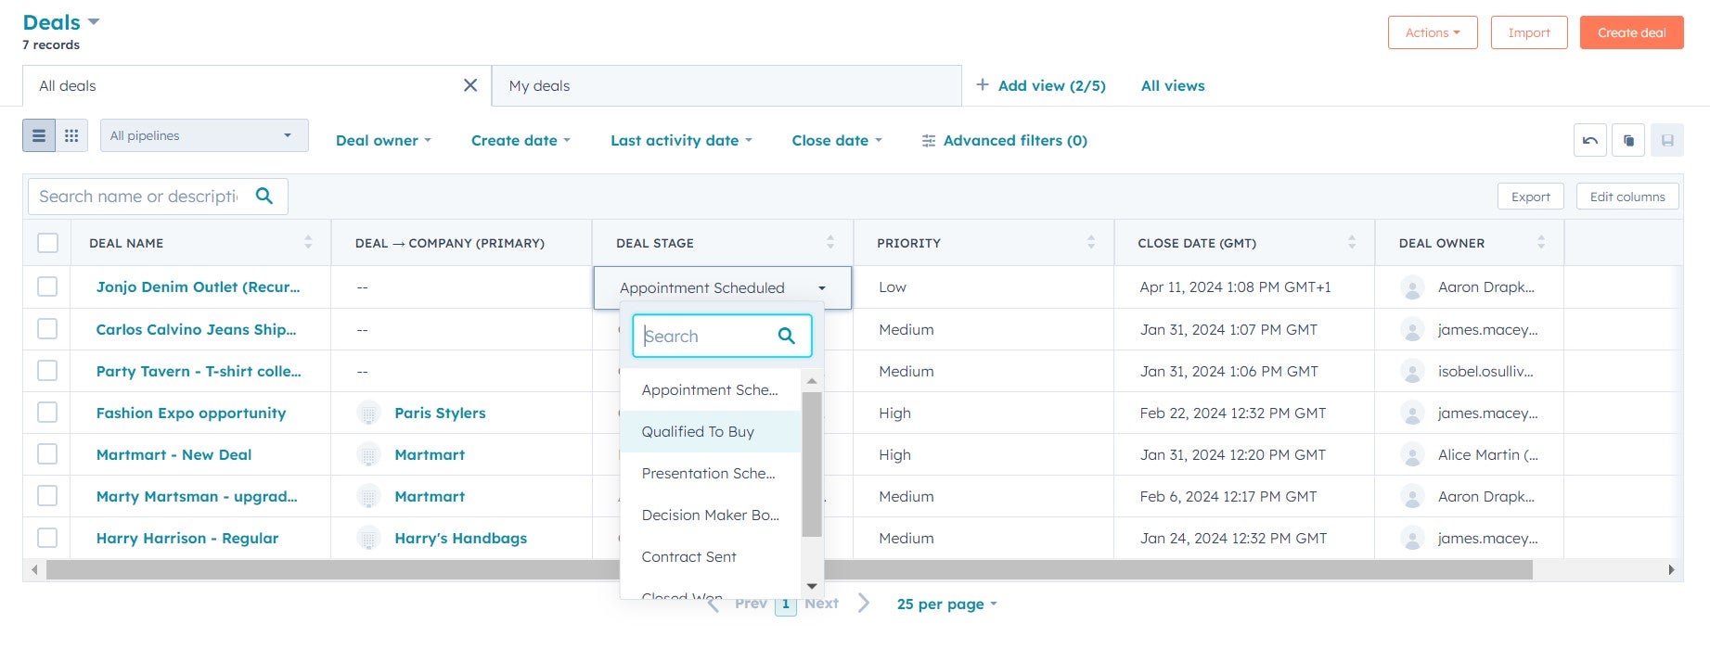Open Advanced filters (0)
This screenshot has height=649, width=1710.
(1004, 141)
